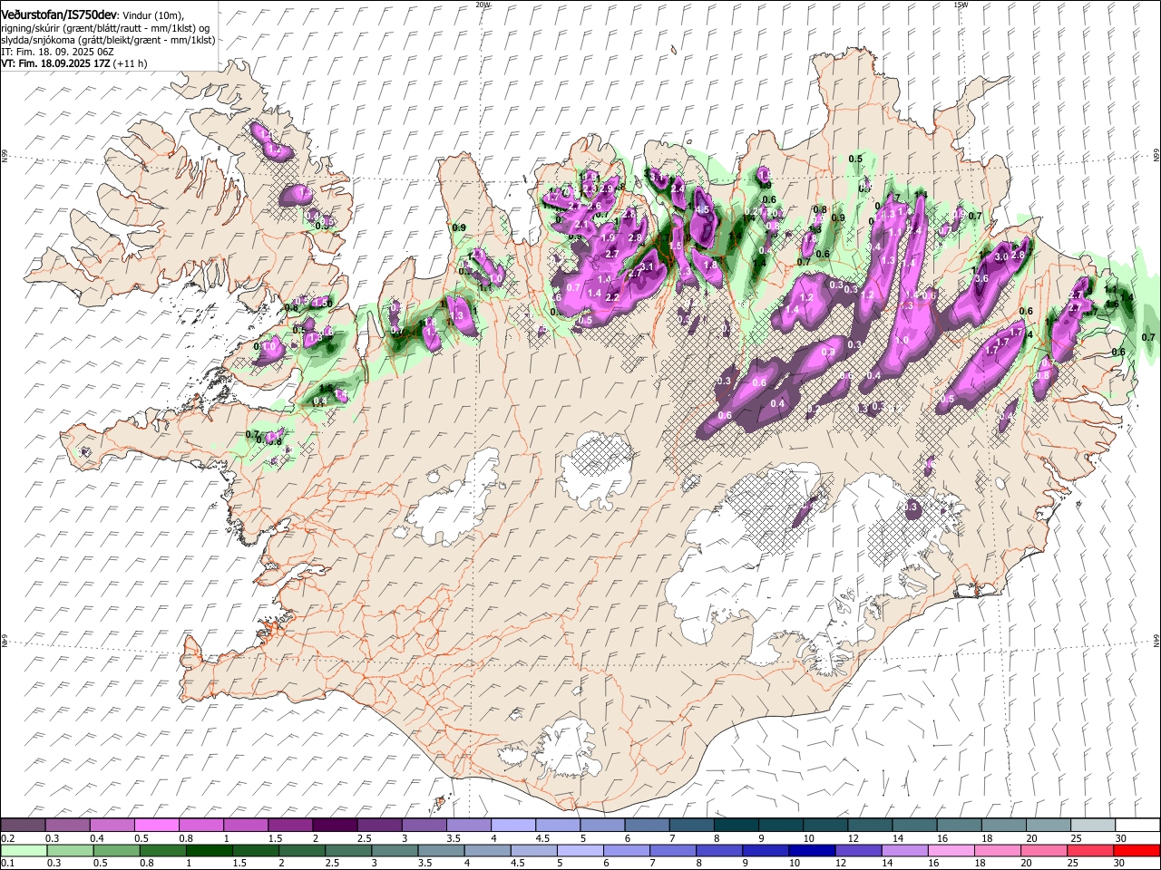
Task: Pick the light lavender 4–4.5 swatch in purple row
Action: 512,826
